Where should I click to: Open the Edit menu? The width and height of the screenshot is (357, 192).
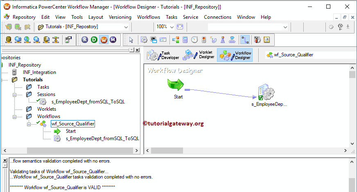point(45,17)
